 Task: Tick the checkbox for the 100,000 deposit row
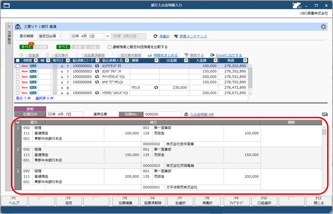(x=18, y=66)
